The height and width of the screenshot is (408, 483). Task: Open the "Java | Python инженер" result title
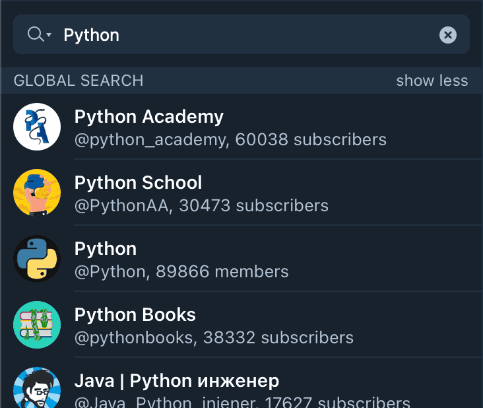pyautogui.click(x=177, y=381)
